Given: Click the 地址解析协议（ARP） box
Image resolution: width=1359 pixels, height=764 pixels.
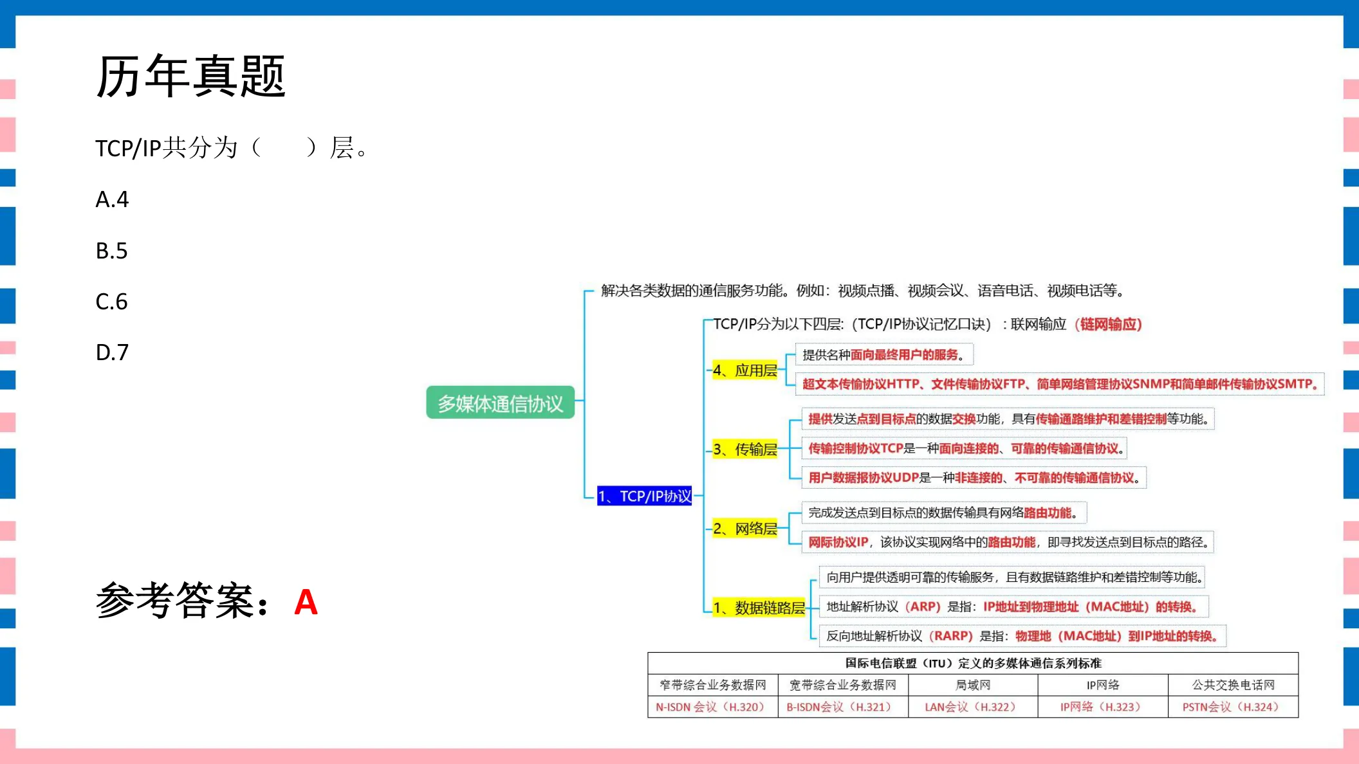Looking at the screenshot, I should 1013,606.
